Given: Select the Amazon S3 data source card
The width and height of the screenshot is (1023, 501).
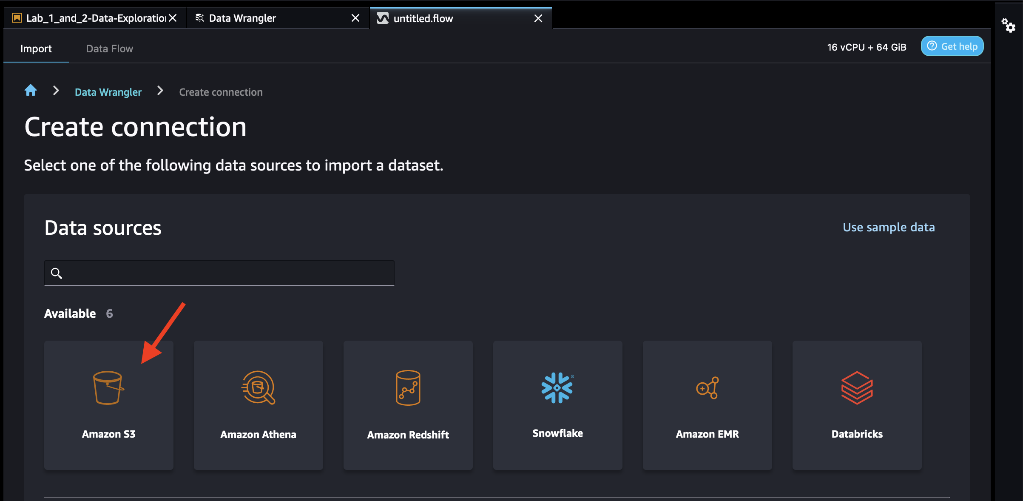Looking at the screenshot, I should pos(109,405).
